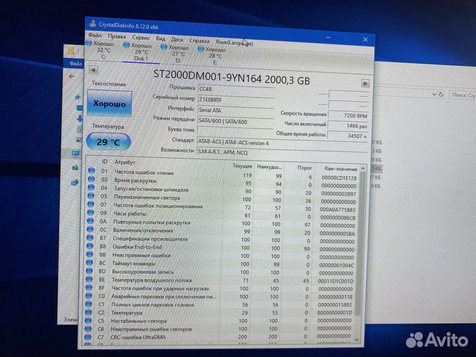Click the 7200 RPM rotation speed field

pos(348,116)
